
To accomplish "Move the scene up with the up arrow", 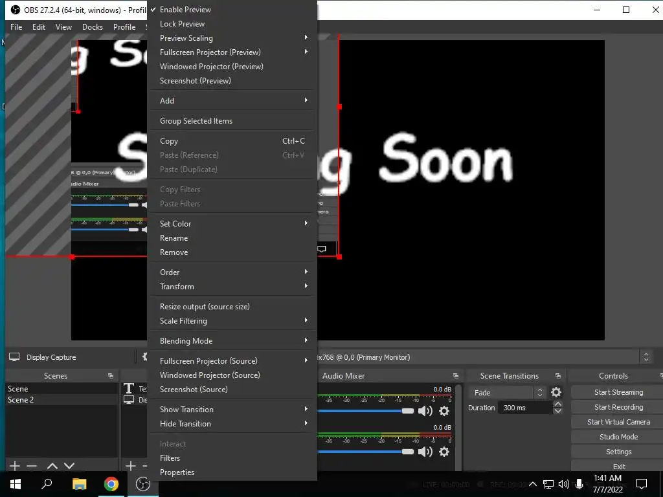I will [52, 466].
